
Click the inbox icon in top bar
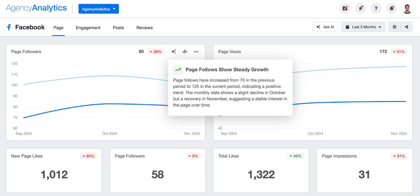coord(345,9)
